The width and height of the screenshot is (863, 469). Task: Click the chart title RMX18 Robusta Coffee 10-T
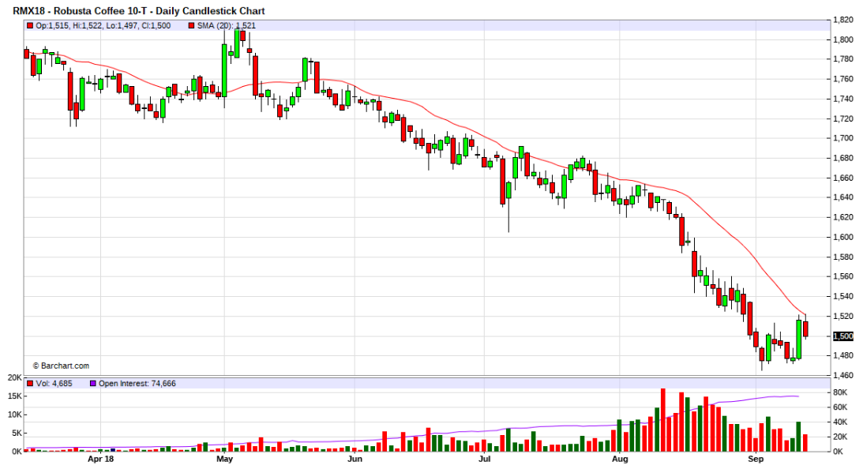coord(139,11)
